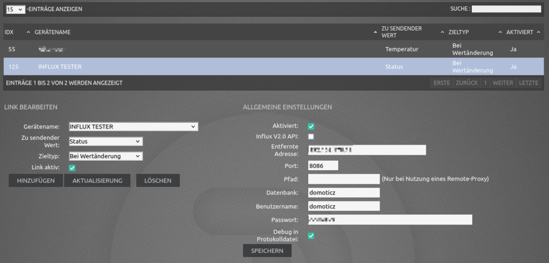Expand the Zu sendender Wert dropdown
This screenshot has height=263, width=549.
click(105, 141)
